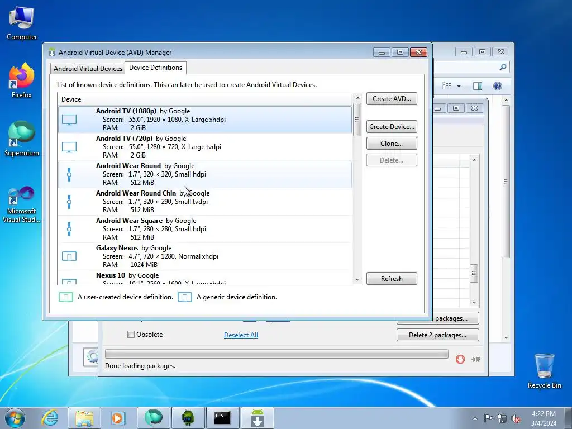Image resolution: width=572 pixels, height=429 pixels.
Task: Open Windows Explorer folder taskbar icon
Action: 84,418
